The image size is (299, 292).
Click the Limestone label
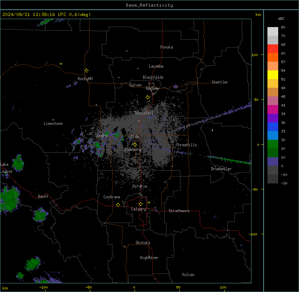tap(53, 123)
